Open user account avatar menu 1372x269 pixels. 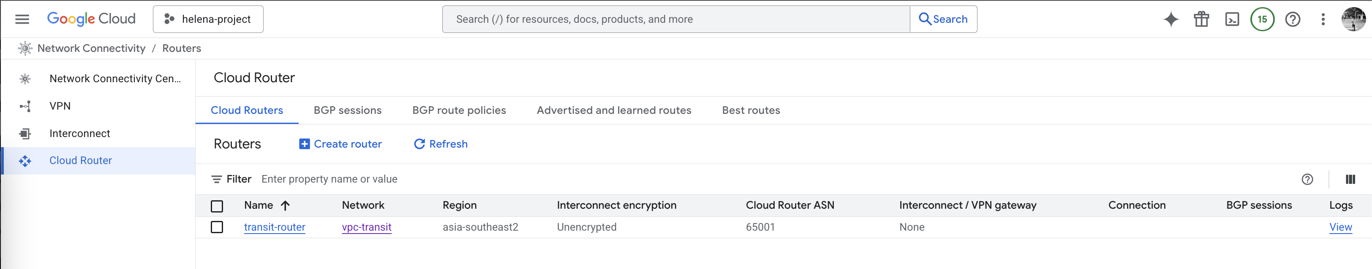pyautogui.click(x=1353, y=19)
